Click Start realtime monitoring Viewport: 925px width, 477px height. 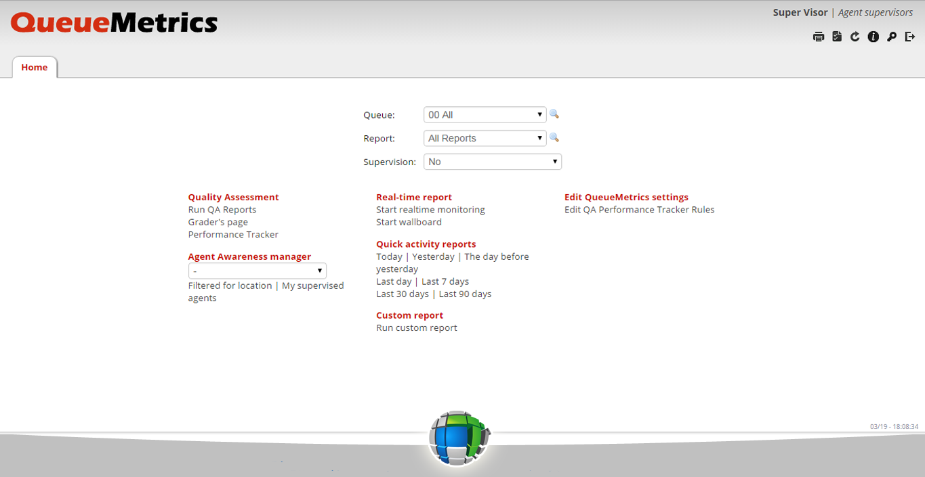430,210
